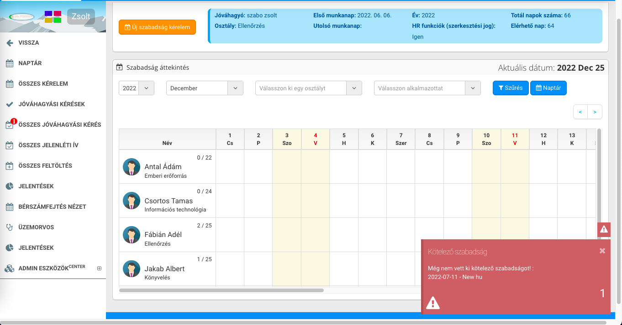The image size is (622, 325).
Task: Open JÓVÁHAGYÁSI KÉRÉSEK menu item
Action: tap(53, 104)
